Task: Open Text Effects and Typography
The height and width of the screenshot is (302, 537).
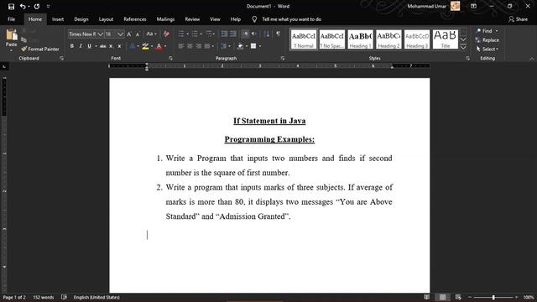Action: click(133, 46)
